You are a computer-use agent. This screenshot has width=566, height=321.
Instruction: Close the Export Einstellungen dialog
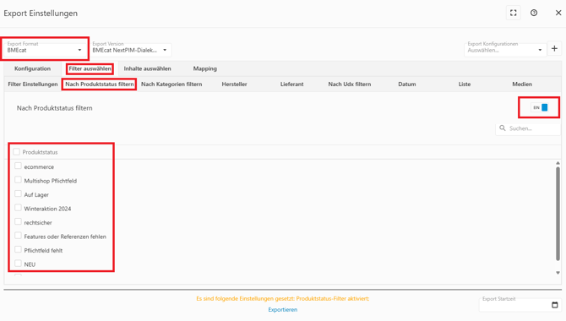pos(558,13)
